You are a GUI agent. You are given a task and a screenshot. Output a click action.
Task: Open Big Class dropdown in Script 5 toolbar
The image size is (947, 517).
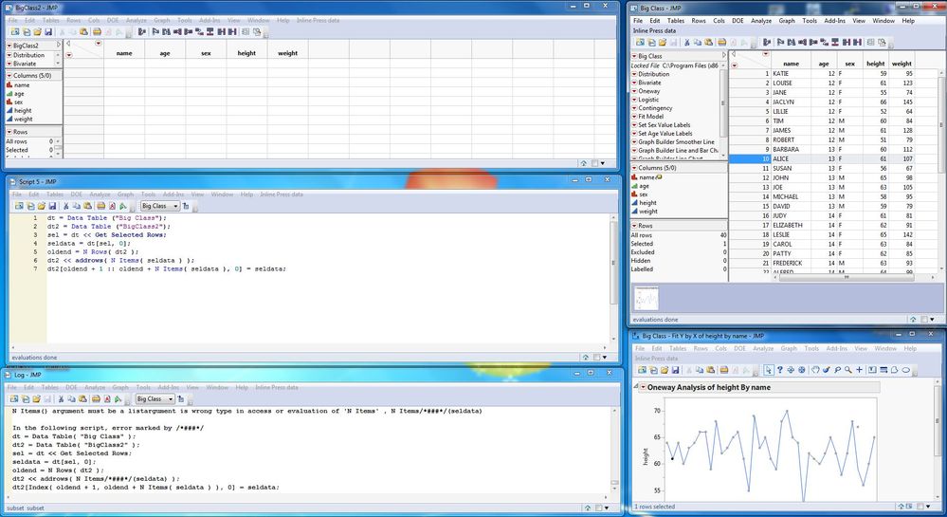tap(159, 206)
